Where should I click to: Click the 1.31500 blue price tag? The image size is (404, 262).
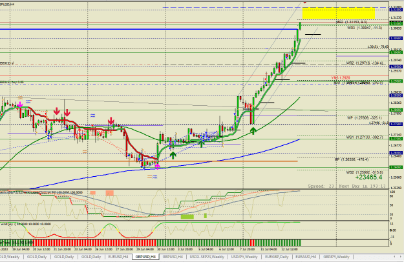click(x=396, y=10)
